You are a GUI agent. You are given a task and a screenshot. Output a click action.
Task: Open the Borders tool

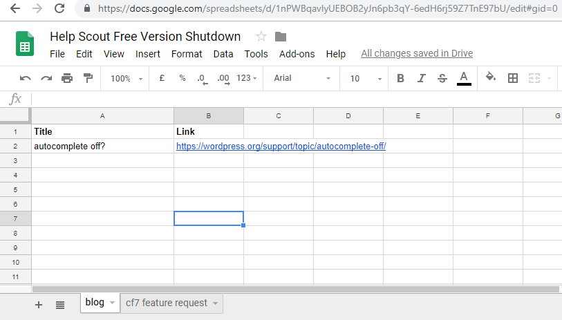513,79
